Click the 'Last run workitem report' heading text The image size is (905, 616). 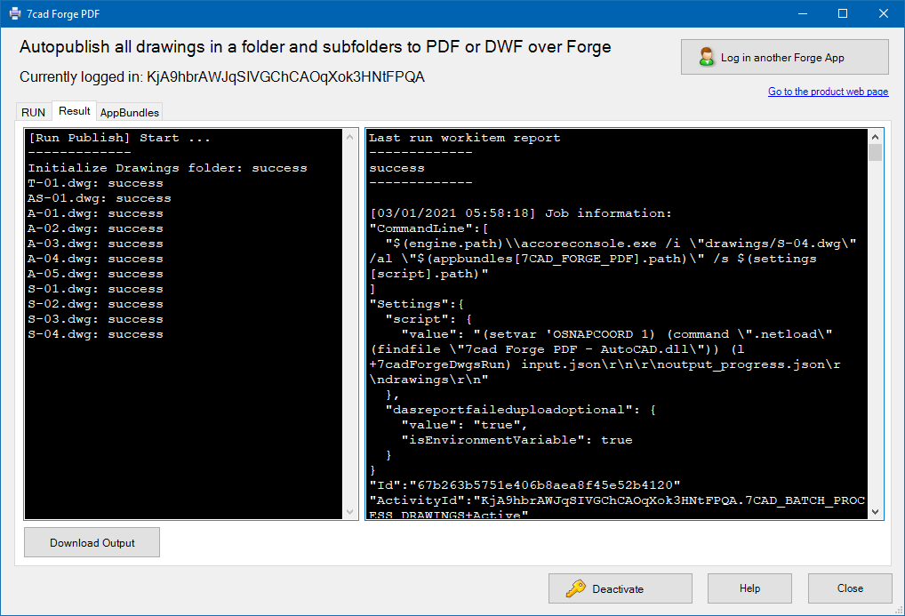[464, 138]
